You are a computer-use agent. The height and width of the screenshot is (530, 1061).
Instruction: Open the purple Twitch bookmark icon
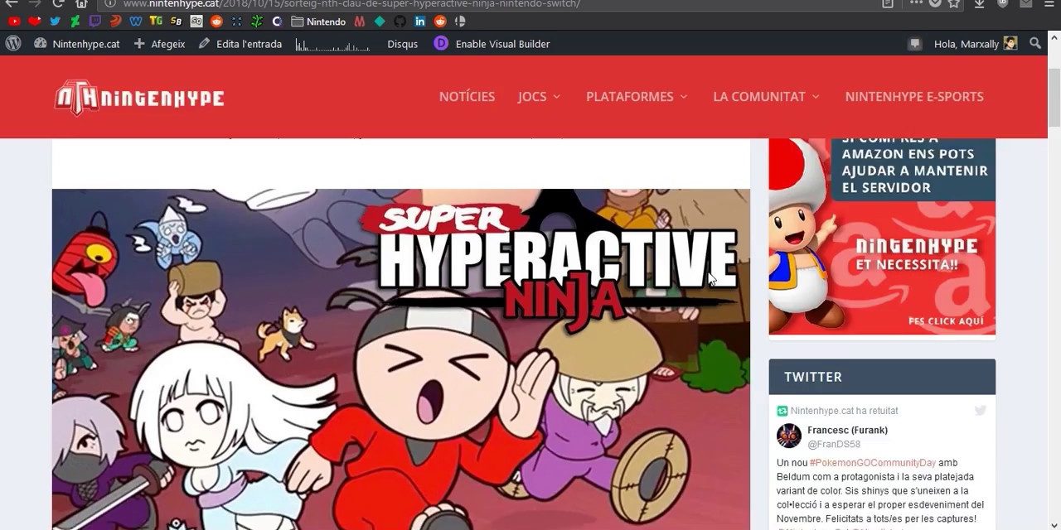95,22
